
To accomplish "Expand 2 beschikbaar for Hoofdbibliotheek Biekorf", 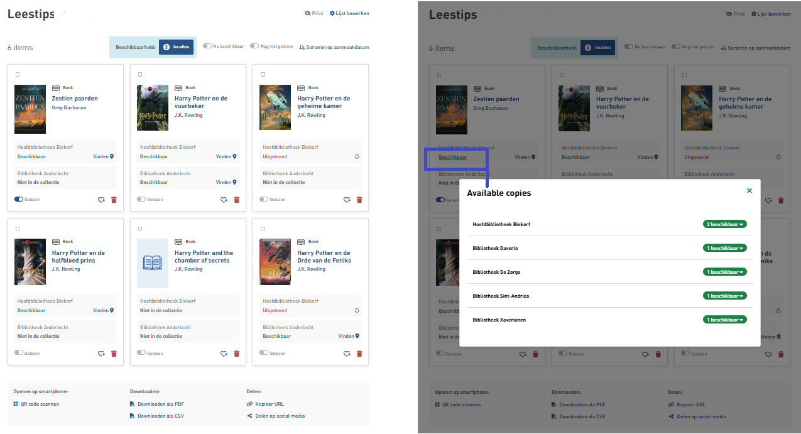I will [724, 224].
